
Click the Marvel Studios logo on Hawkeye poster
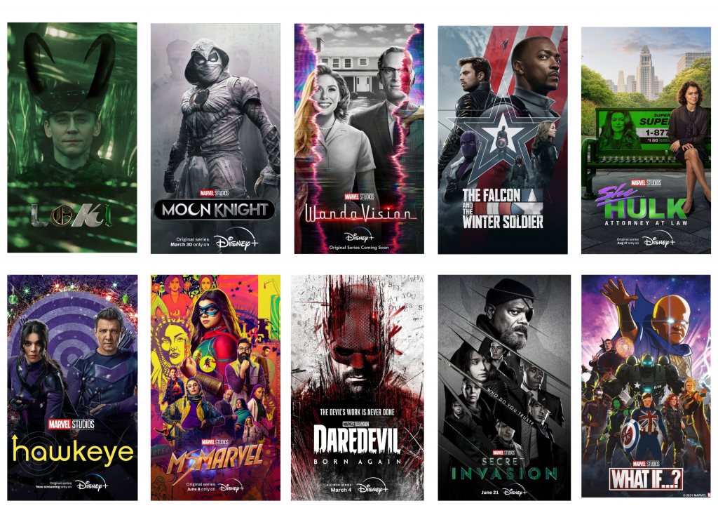pyautogui.click(x=72, y=425)
